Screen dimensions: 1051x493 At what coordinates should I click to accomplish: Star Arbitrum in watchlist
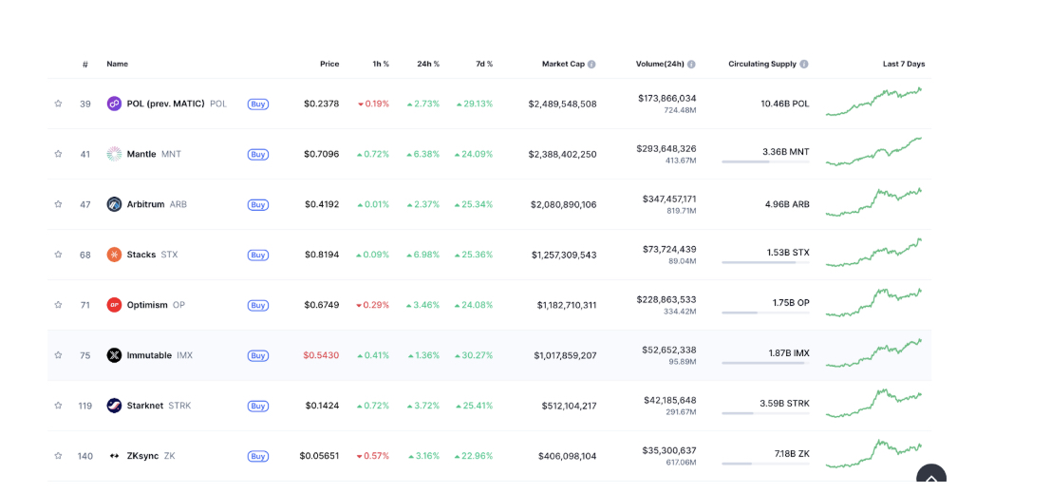point(58,204)
